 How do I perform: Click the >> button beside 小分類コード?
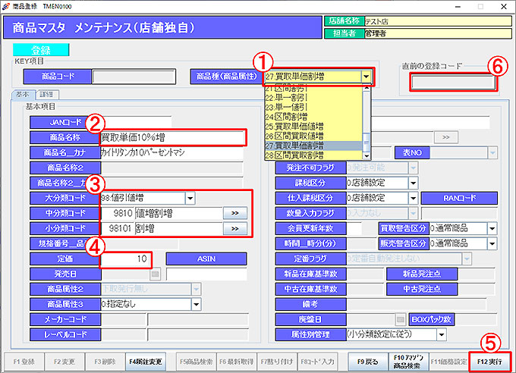pyautogui.click(x=235, y=229)
